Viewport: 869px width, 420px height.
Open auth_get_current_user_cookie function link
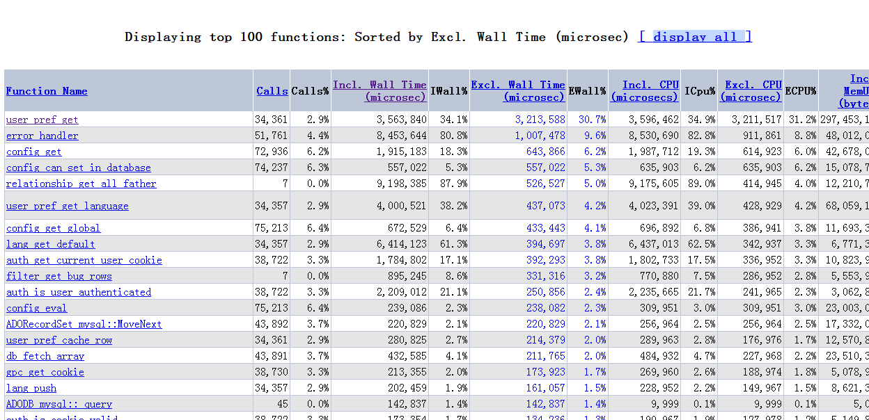[x=84, y=260]
